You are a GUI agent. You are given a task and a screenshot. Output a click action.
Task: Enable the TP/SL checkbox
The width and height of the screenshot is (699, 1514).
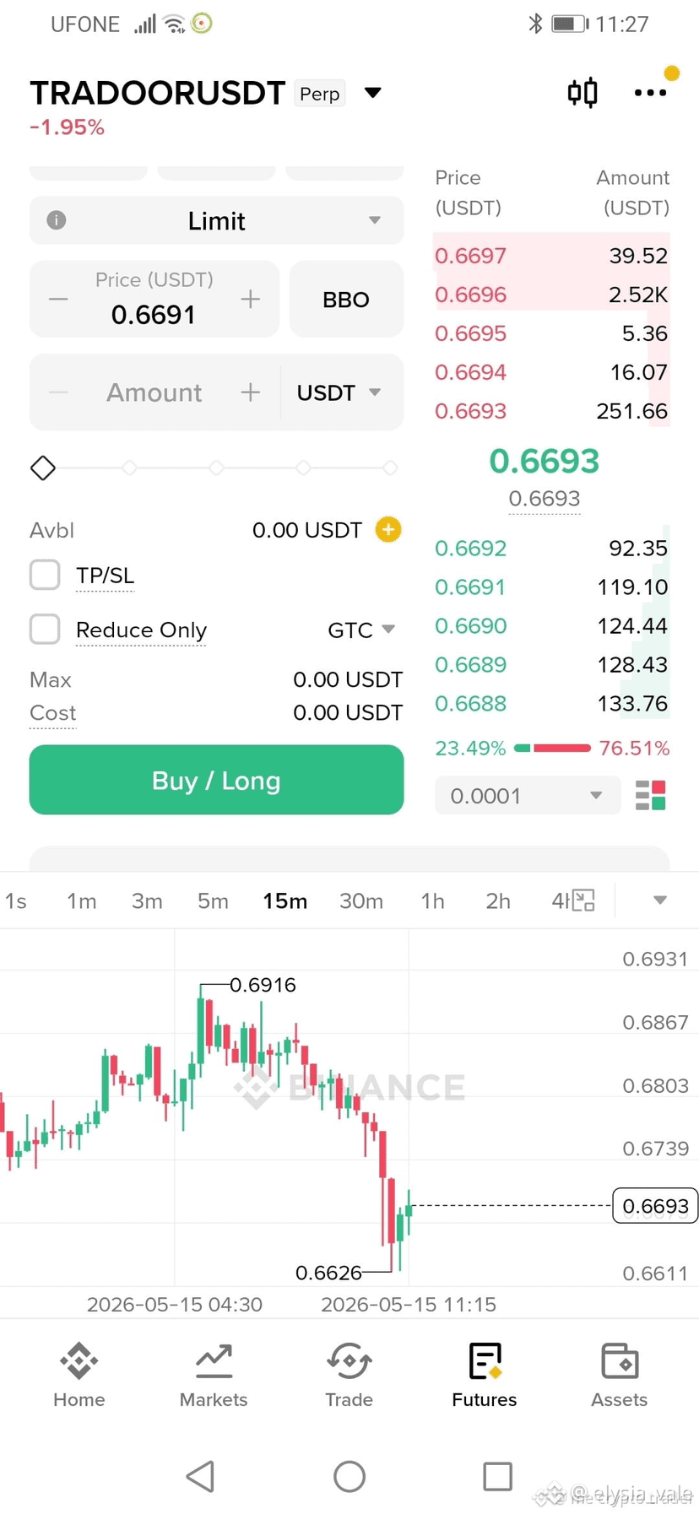[45, 575]
